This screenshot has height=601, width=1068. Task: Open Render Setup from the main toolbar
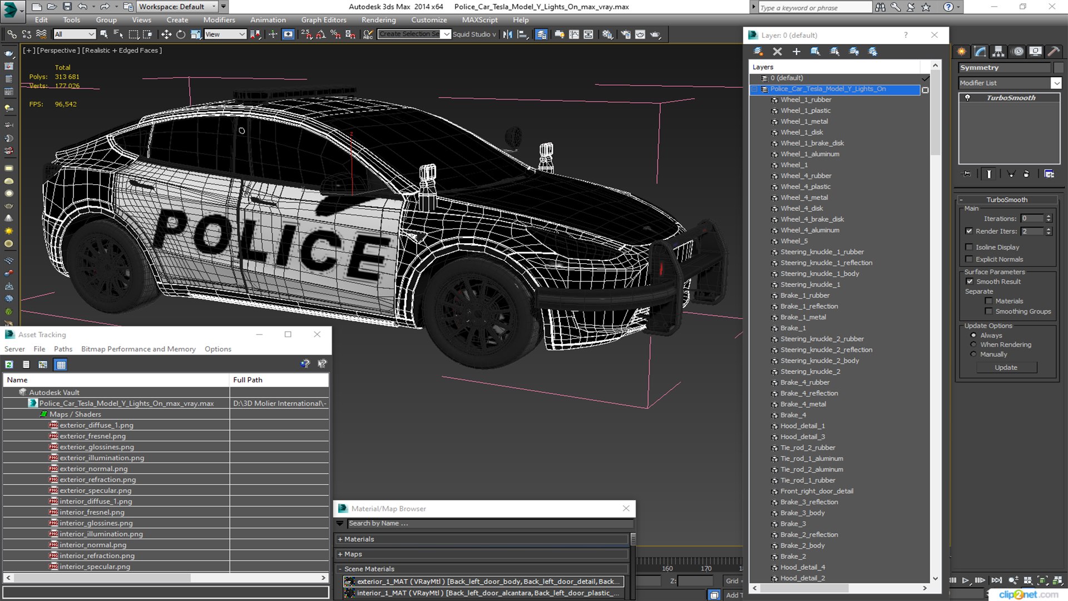coord(625,35)
